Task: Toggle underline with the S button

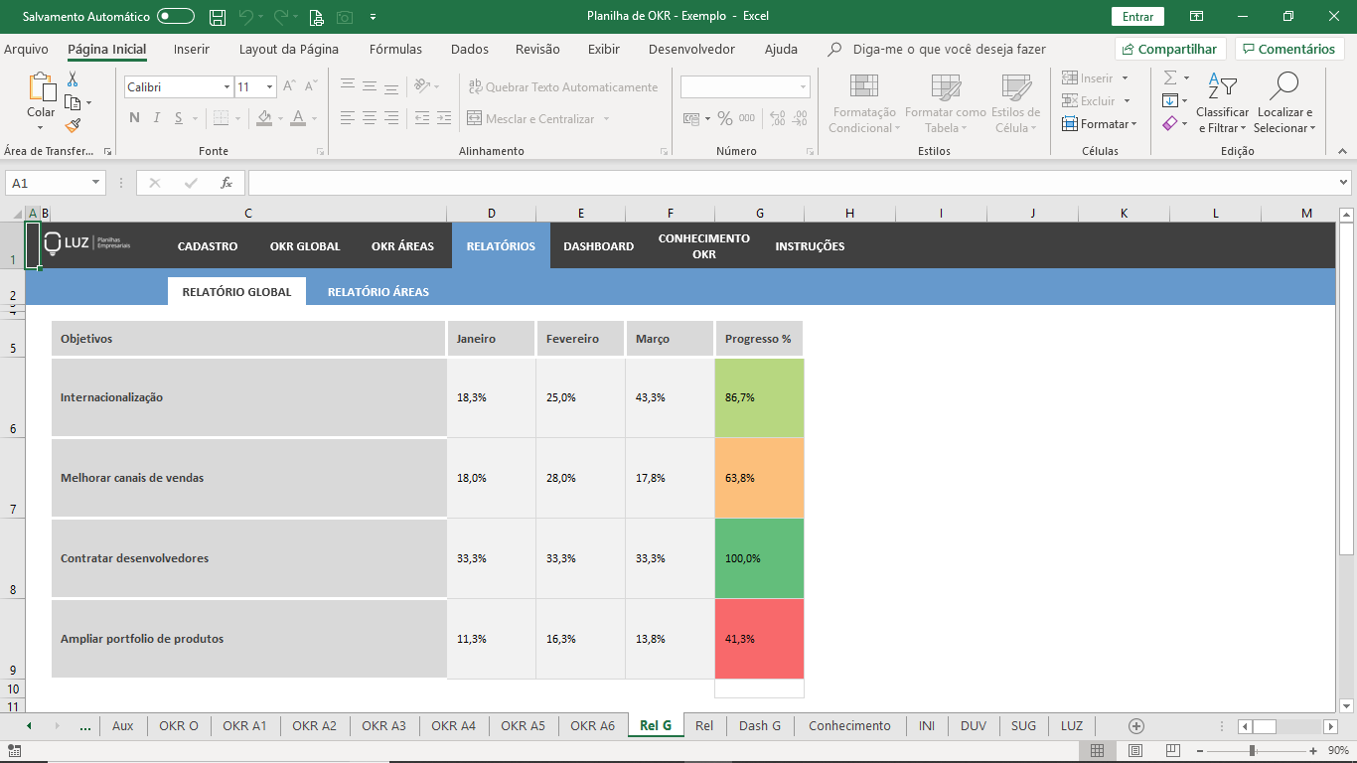Action: coord(179,118)
